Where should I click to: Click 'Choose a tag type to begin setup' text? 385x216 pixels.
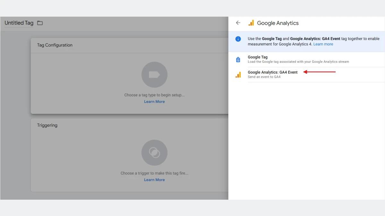154,95
